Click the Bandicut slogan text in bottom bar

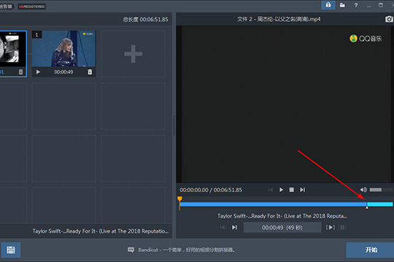pyautogui.click(x=187, y=250)
